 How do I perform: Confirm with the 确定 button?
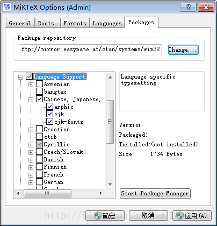pyautogui.click(x=105, y=216)
